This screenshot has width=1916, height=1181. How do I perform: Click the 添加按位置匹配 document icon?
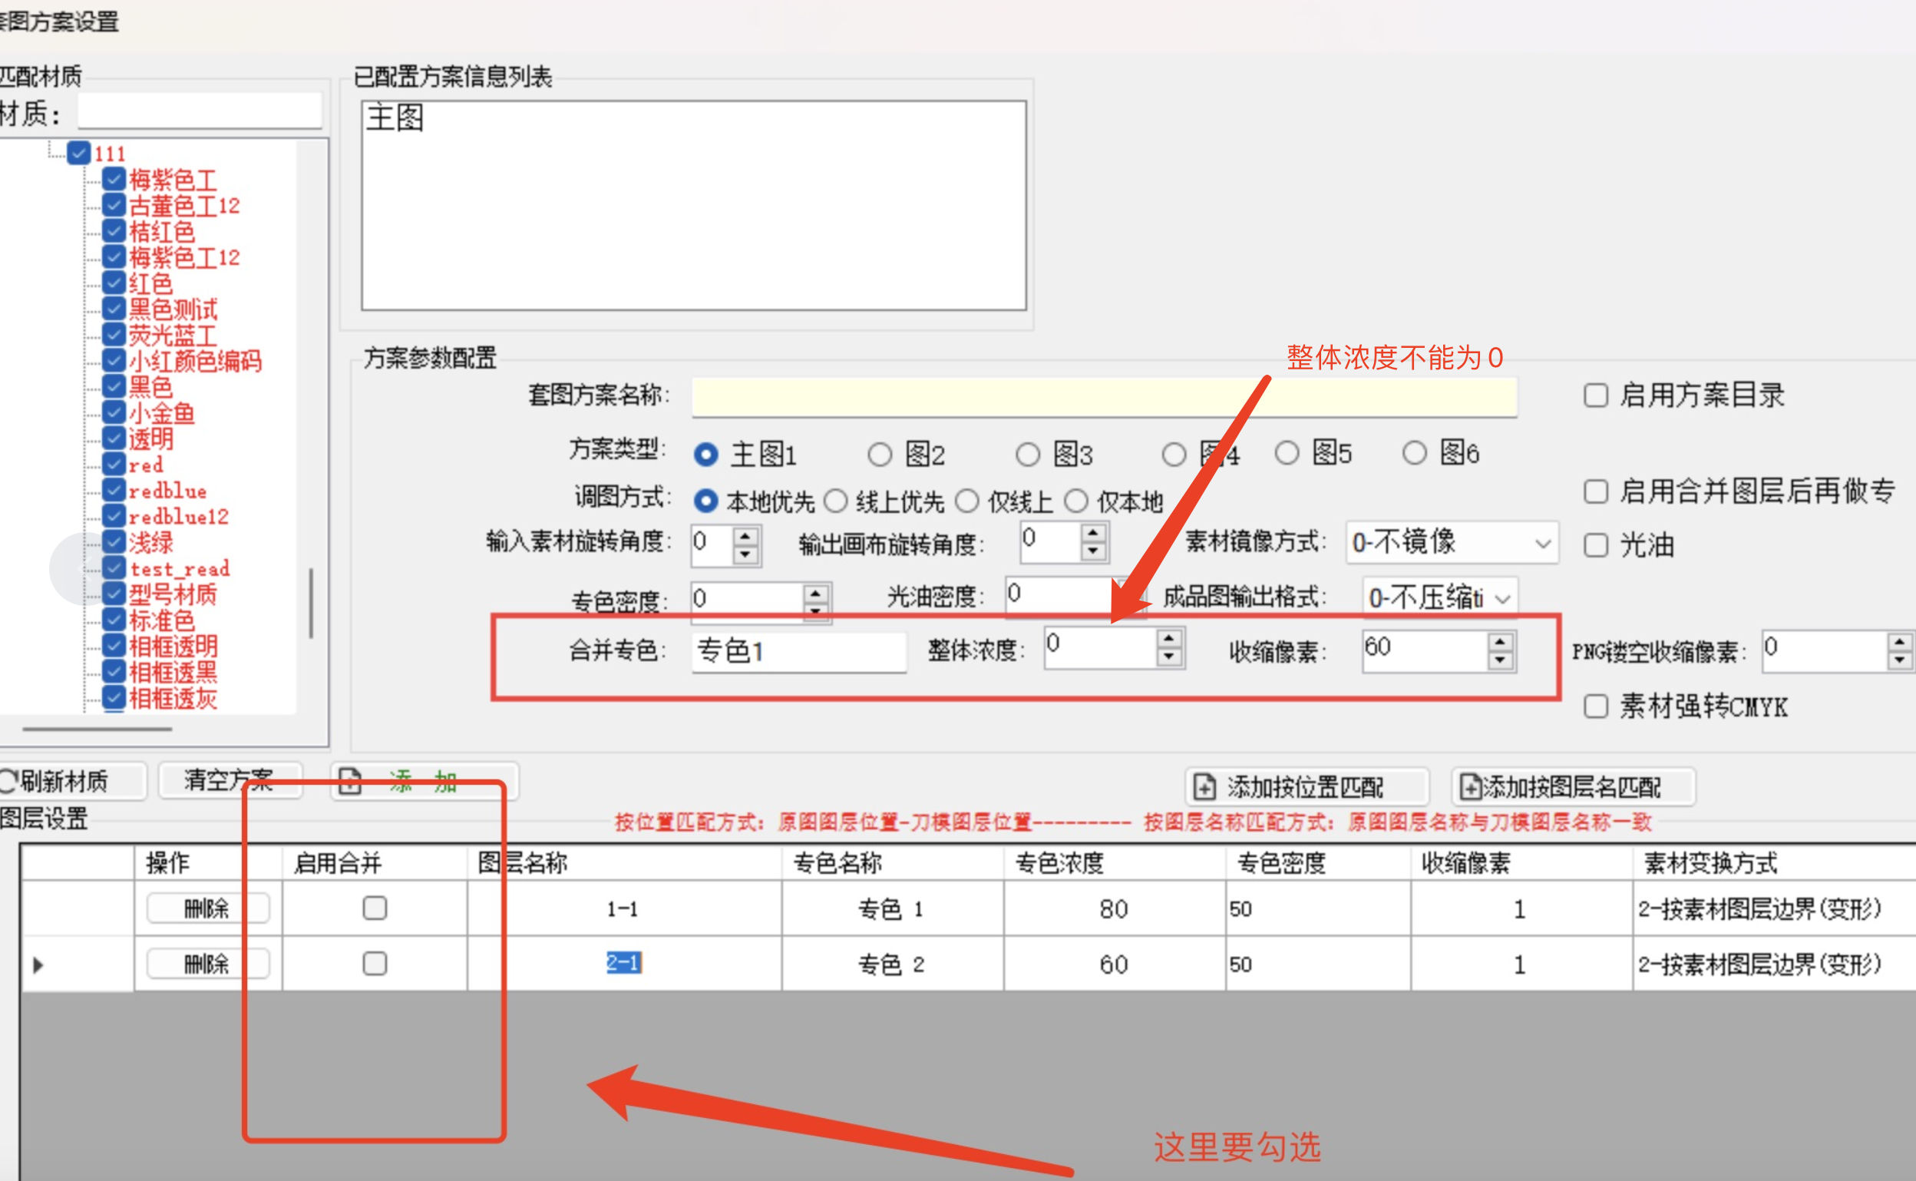tap(1204, 786)
